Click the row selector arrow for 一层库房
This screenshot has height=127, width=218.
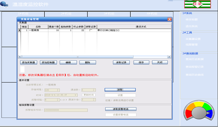tap(19, 30)
